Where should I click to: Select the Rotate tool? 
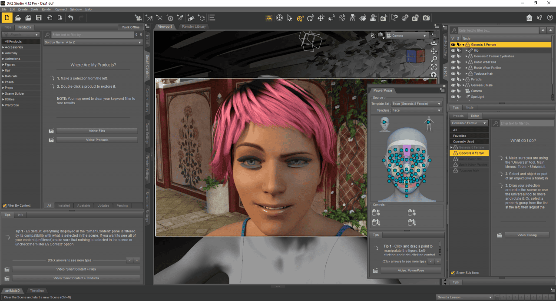310,18
